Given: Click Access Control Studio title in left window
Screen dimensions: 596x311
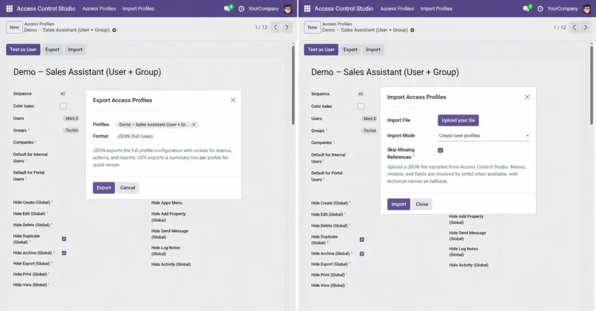Looking at the screenshot, I should 46,8.
